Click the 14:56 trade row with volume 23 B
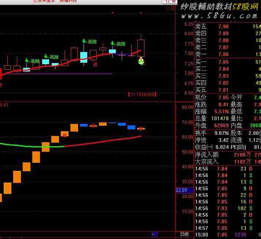The height and width of the screenshot is (239, 261). (228, 169)
